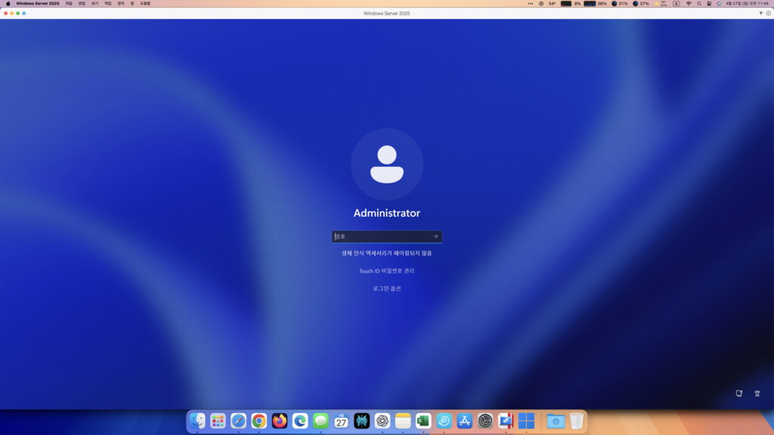Open the three-dots overflow in menu bar
Viewport: 774px width, 435px height.
point(530,4)
